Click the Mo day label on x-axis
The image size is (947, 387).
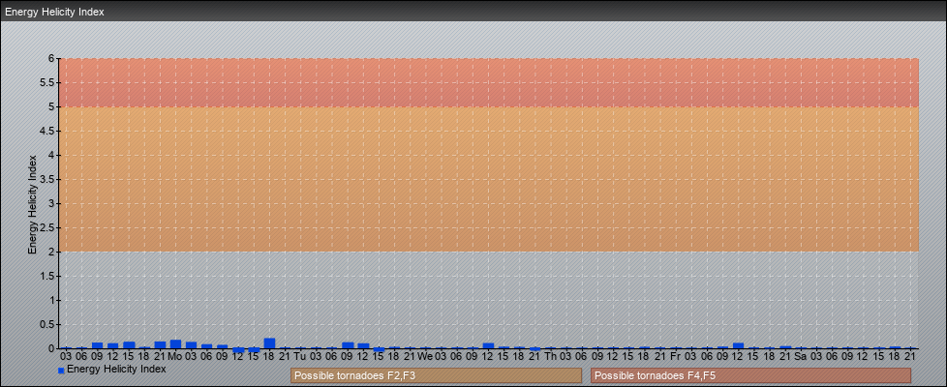pyautogui.click(x=175, y=356)
